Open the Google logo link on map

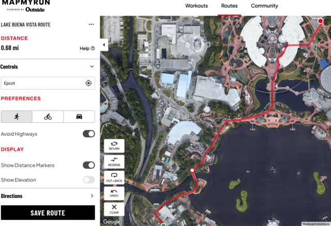[x=112, y=221]
